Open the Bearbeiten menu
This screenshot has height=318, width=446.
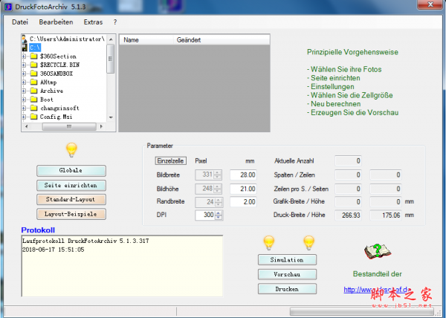pos(56,22)
